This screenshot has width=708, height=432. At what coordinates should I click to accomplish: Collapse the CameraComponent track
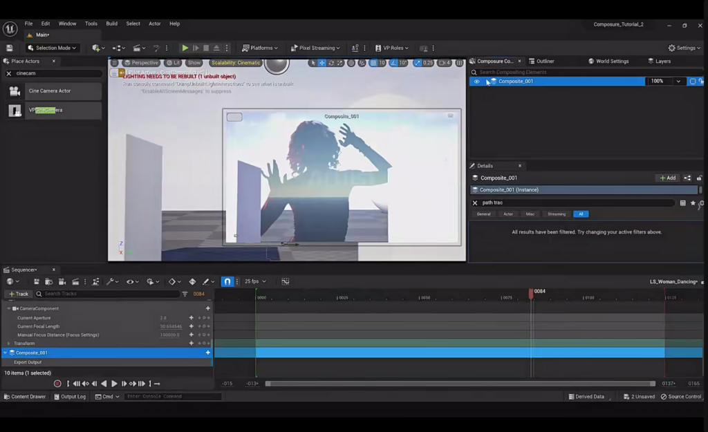(x=8, y=309)
